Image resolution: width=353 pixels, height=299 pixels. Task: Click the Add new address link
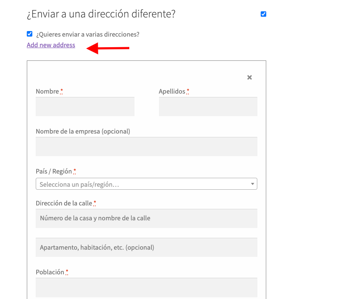point(51,45)
